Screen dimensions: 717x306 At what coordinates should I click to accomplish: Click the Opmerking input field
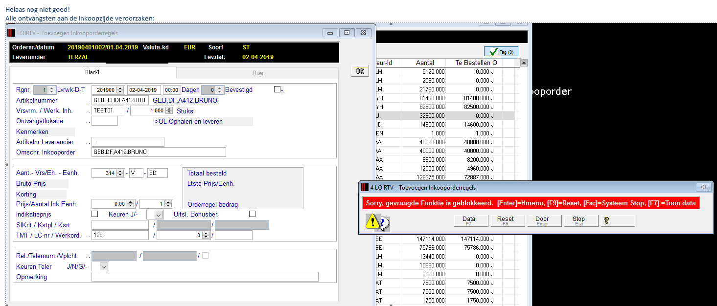(205, 277)
